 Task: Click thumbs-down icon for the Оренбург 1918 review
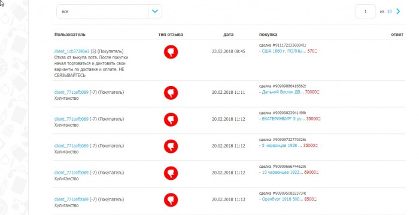pyautogui.click(x=171, y=200)
